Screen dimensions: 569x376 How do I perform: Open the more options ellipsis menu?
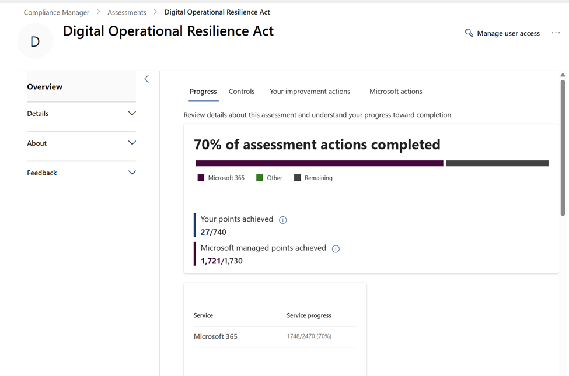click(x=556, y=33)
